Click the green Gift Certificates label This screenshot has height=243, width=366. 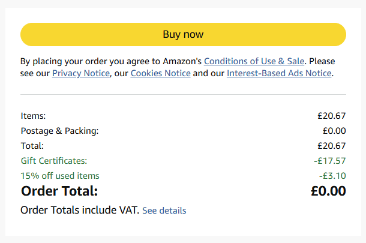click(54, 161)
